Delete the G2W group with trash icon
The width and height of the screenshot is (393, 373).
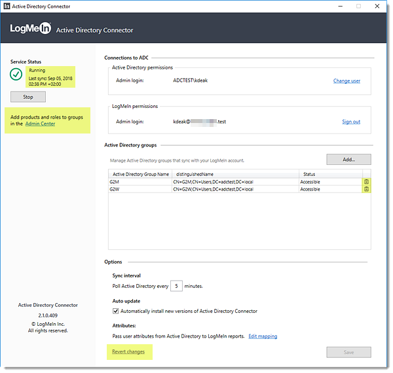[366, 189]
